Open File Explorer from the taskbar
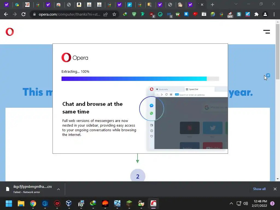Screen dimensions: 280x210 pyautogui.click(x=21, y=203)
